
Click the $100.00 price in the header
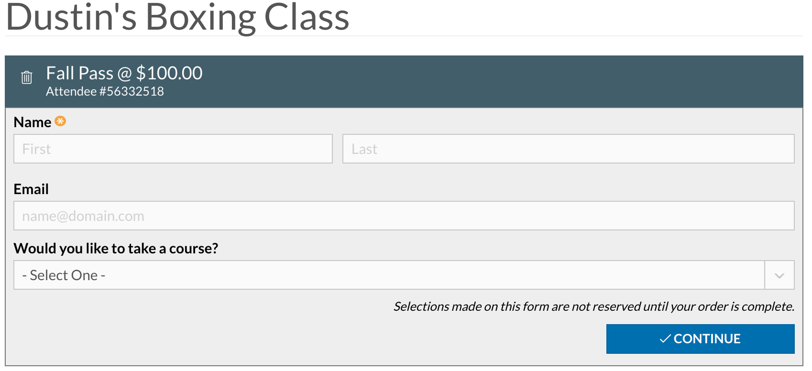(x=169, y=73)
